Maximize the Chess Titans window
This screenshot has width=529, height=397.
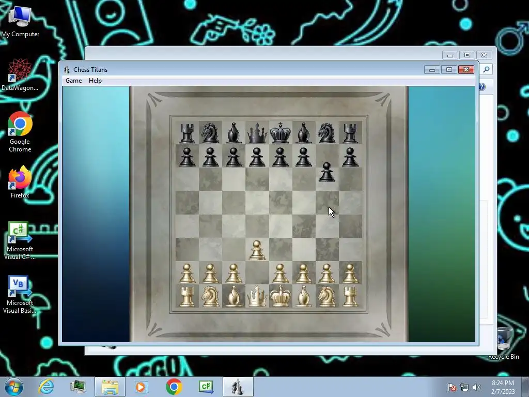click(449, 70)
